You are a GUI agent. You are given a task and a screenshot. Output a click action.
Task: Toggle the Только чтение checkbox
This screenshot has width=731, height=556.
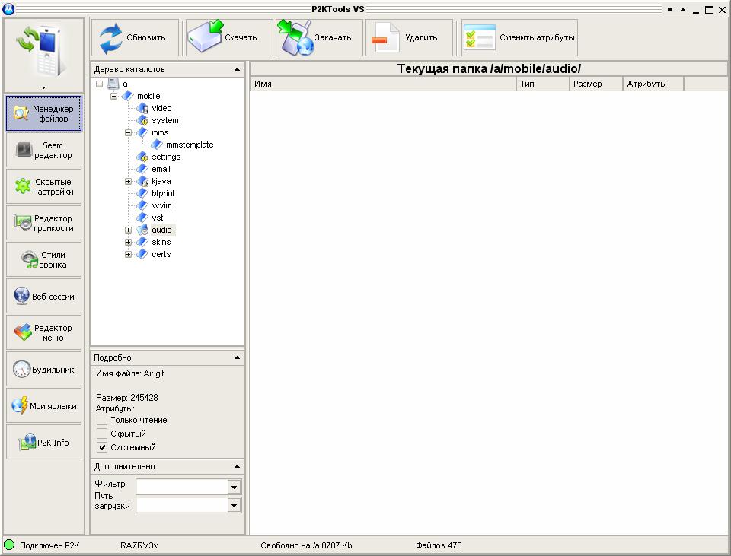[101, 420]
